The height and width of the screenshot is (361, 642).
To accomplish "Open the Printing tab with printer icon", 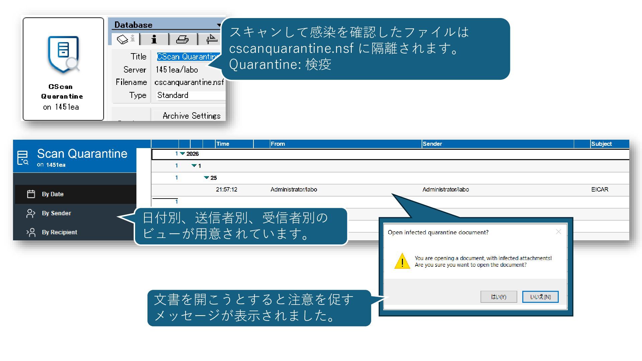I will point(182,39).
